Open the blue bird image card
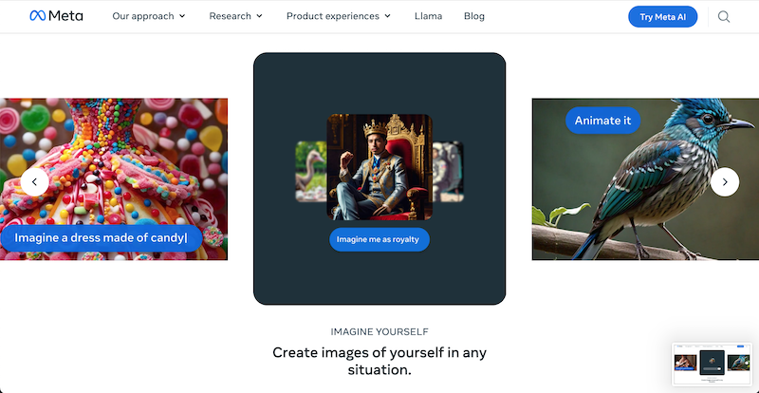The height and width of the screenshot is (393, 759). coord(645,179)
